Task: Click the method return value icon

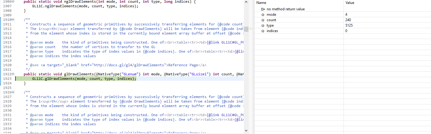Action: pos(263,9)
